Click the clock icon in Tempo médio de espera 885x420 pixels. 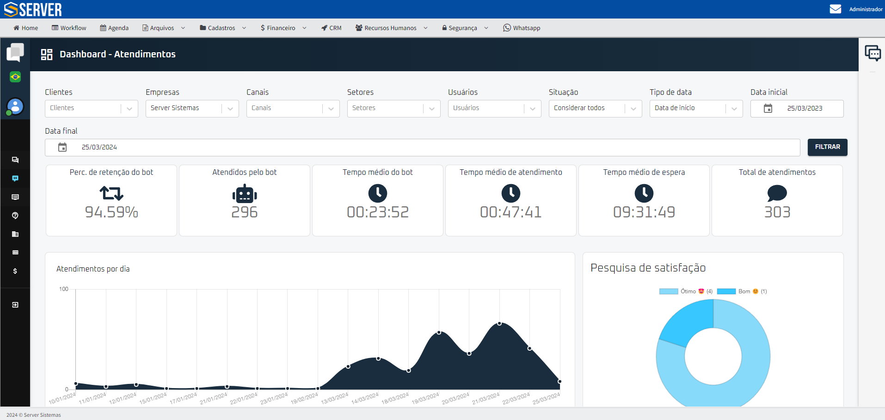pyautogui.click(x=644, y=193)
